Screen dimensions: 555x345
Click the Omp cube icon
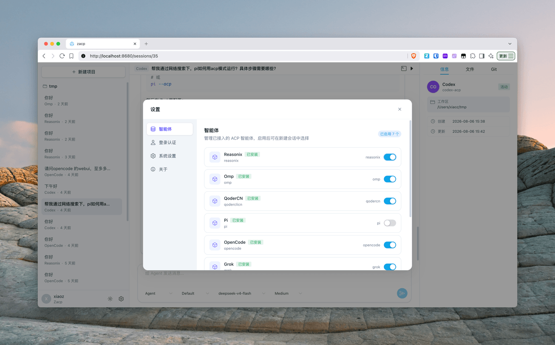(215, 179)
